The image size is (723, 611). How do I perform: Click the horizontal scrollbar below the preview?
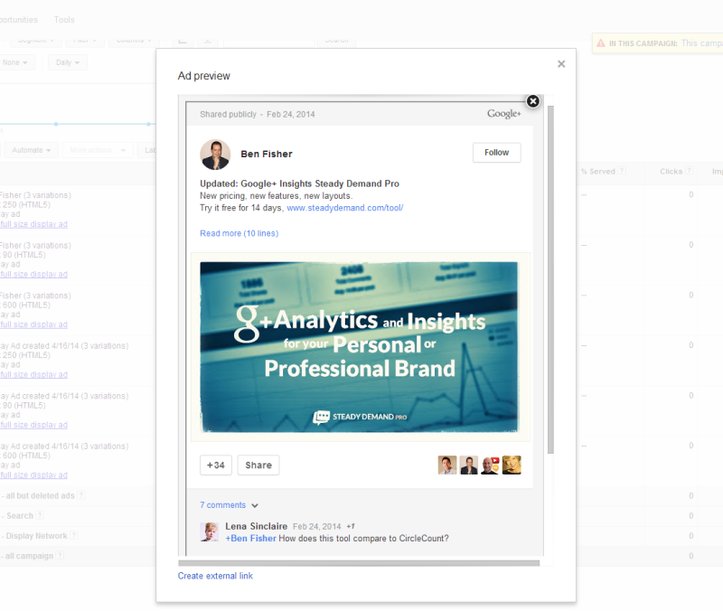pos(361,563)
